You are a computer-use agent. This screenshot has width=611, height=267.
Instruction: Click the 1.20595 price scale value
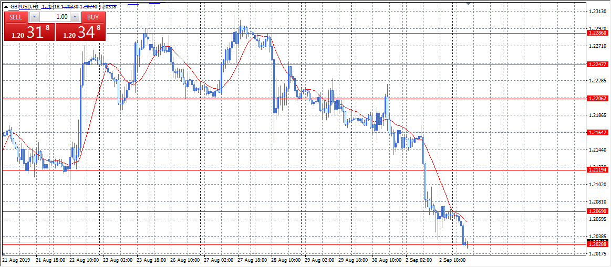click(598, 219)
